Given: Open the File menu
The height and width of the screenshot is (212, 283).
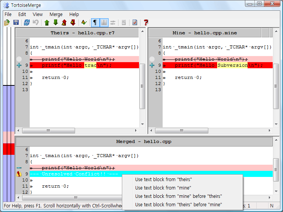Looking at the screenshot, I should [8, 14].
